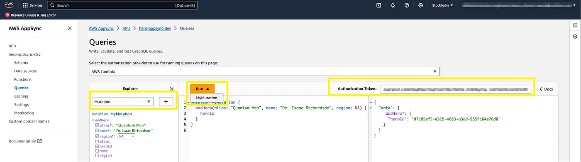Uncheck the alias* argument checkbox
581x162 pixels.
pyautogui.click(x=97, y=125)
